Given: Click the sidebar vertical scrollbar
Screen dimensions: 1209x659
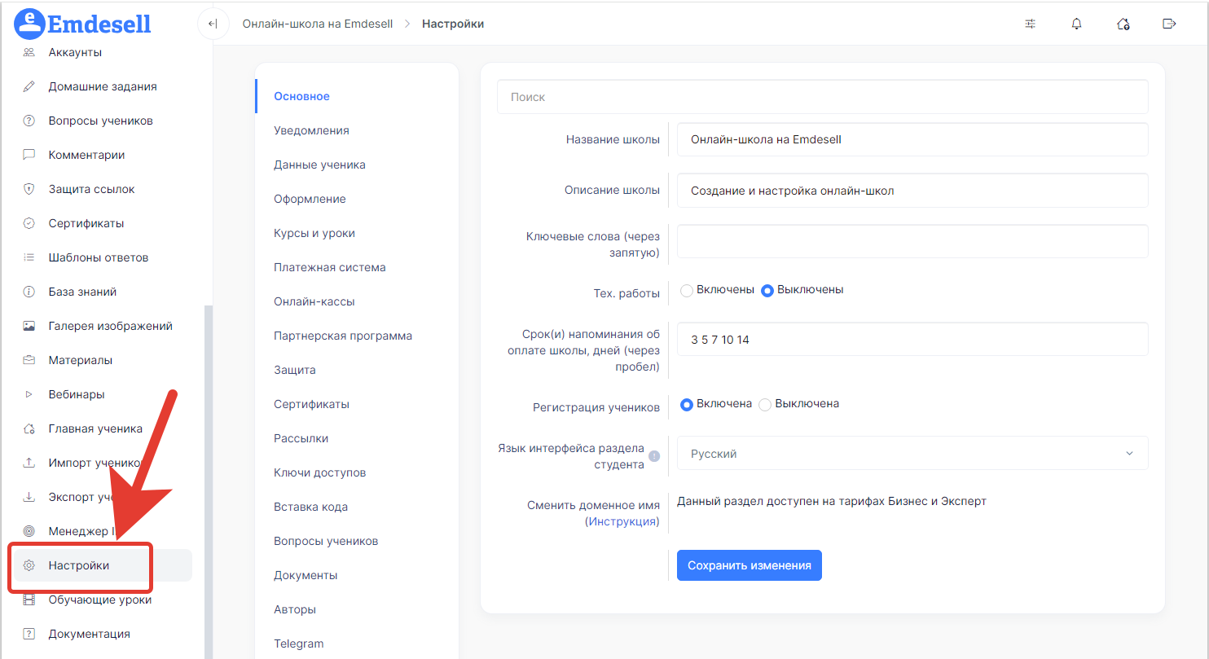Looking at the screenshot, I should [209, 481].
